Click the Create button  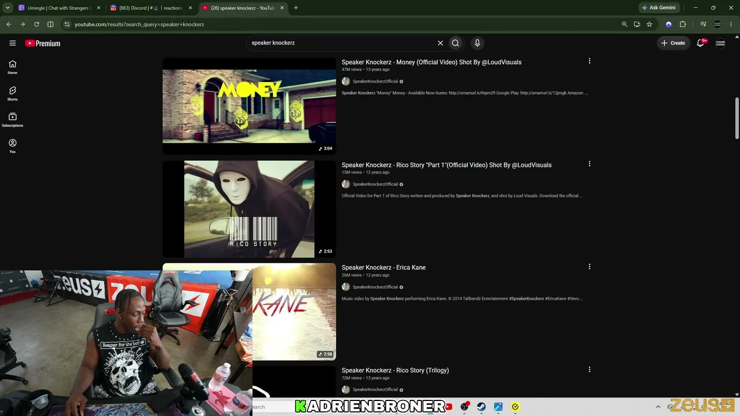tap(674, 43)
